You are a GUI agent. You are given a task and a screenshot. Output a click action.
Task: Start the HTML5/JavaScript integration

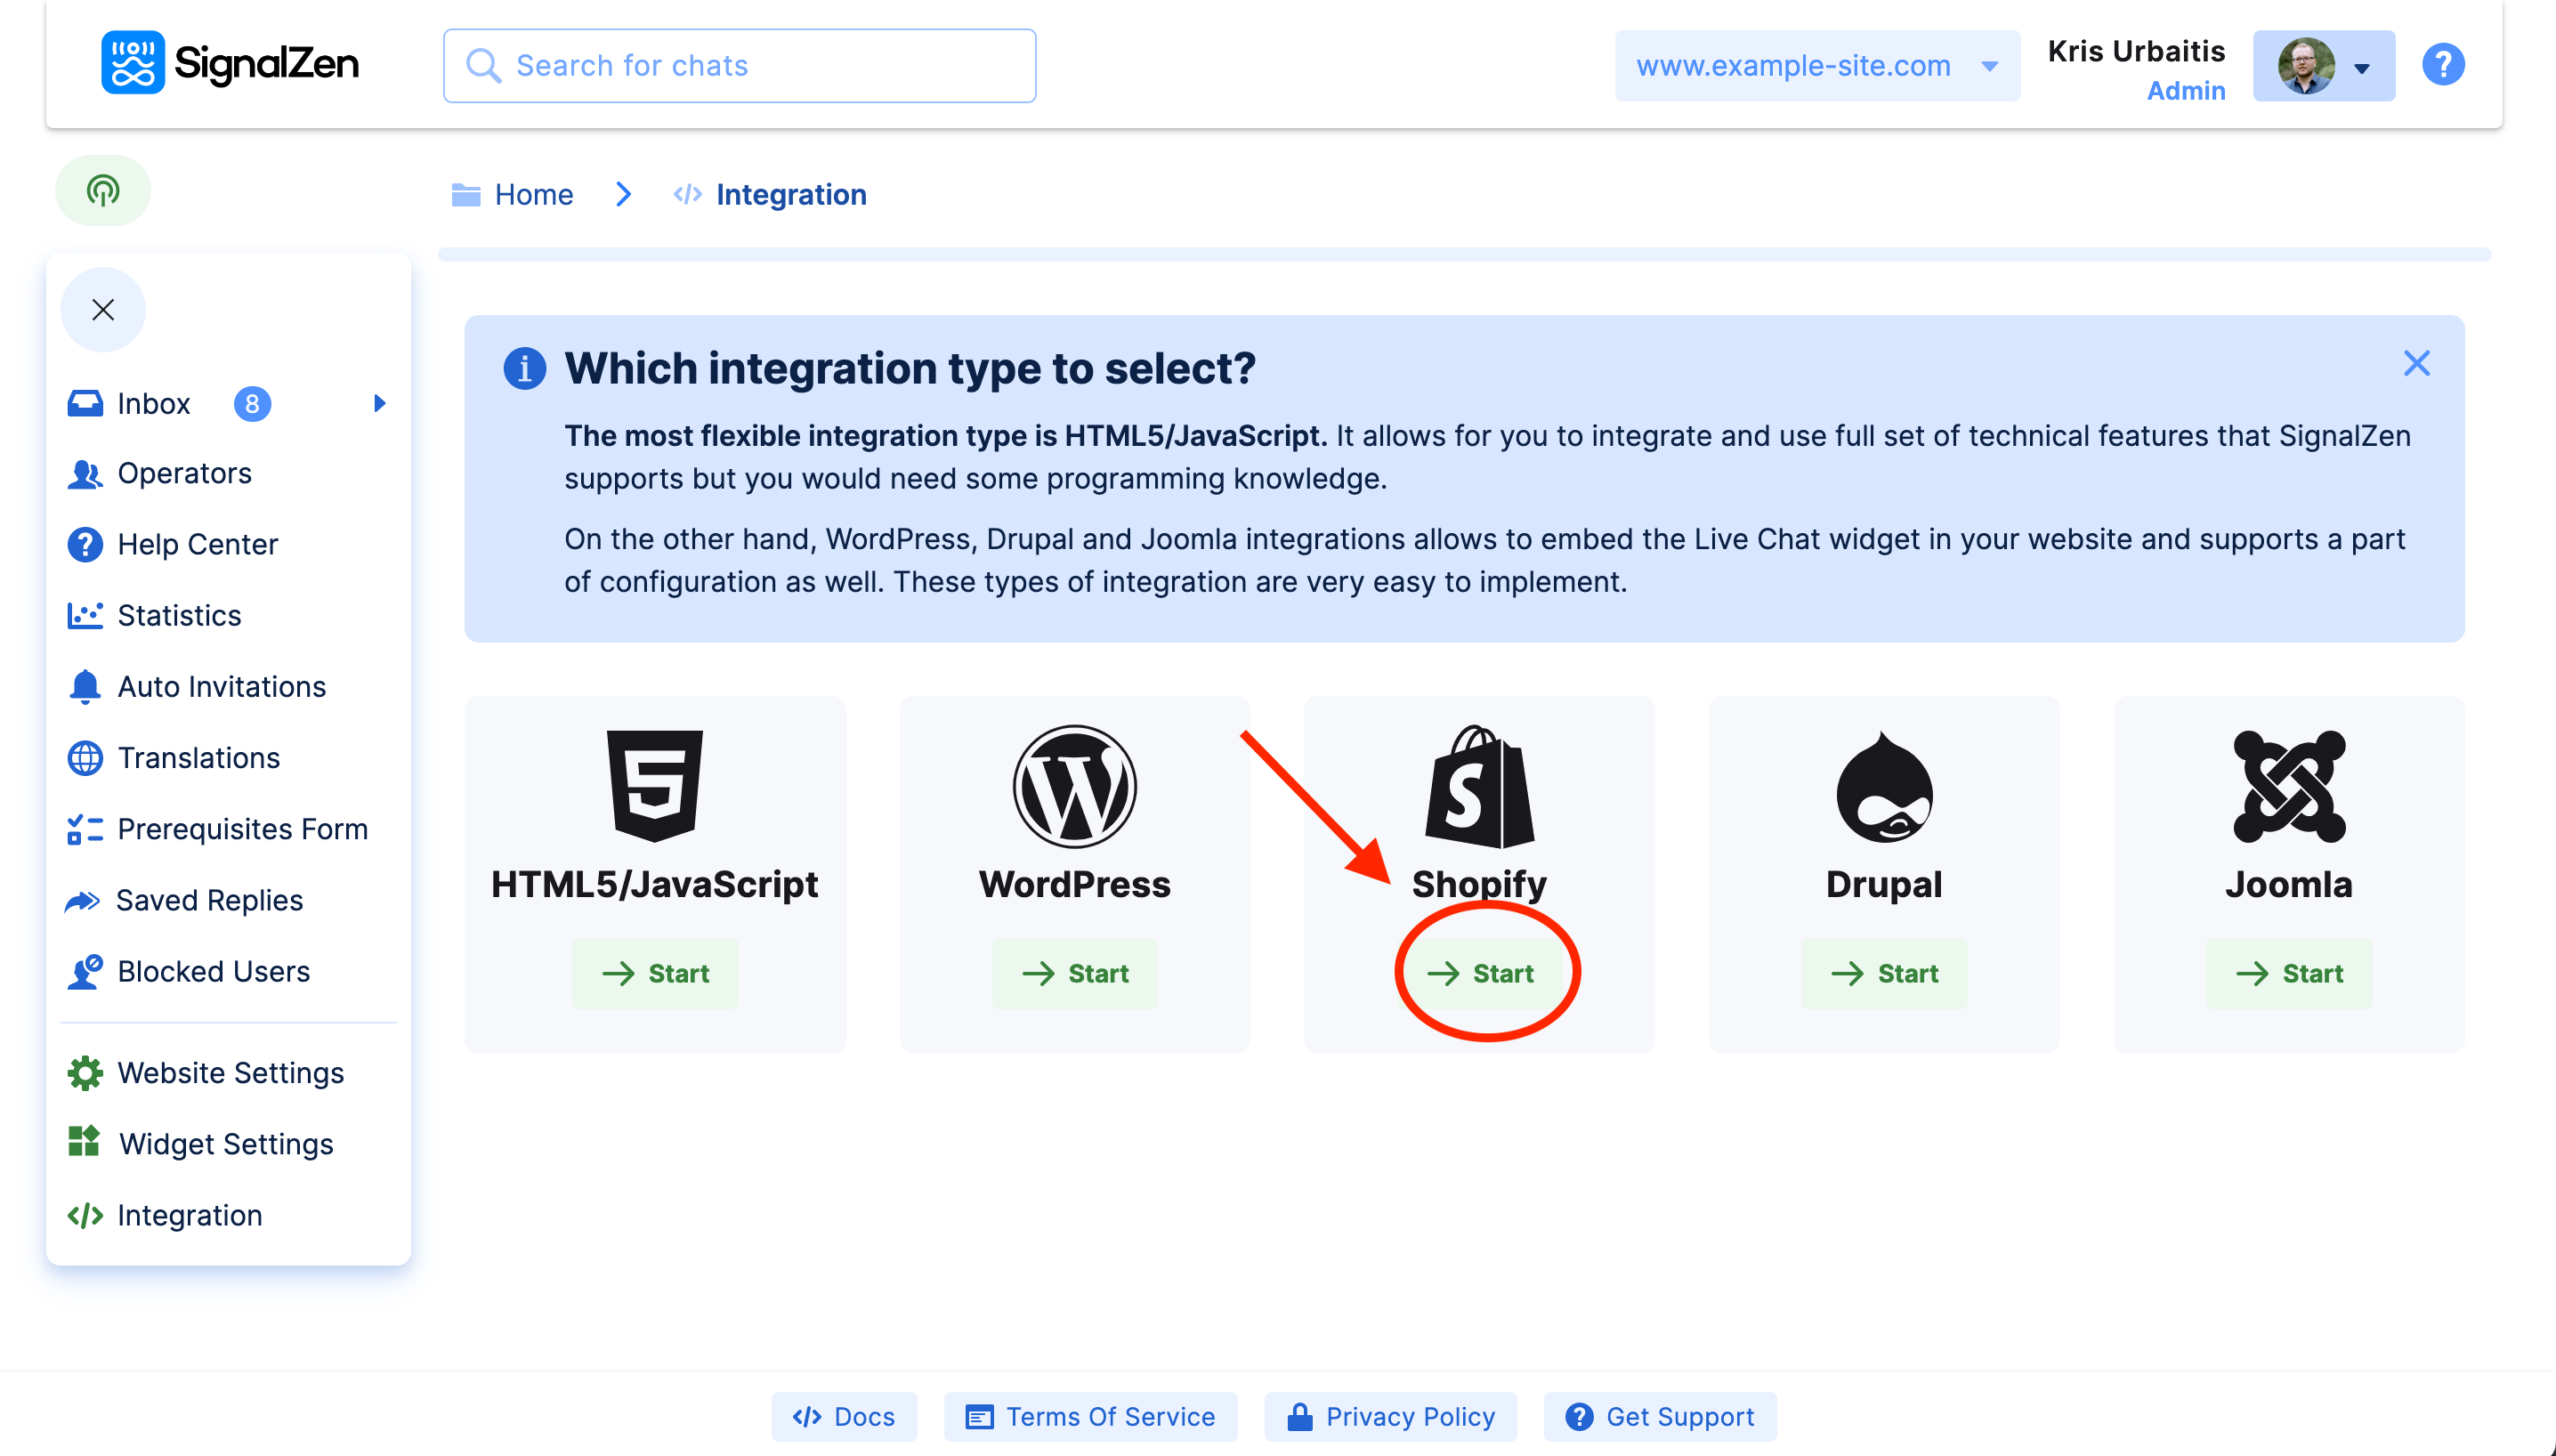[655, 973]
